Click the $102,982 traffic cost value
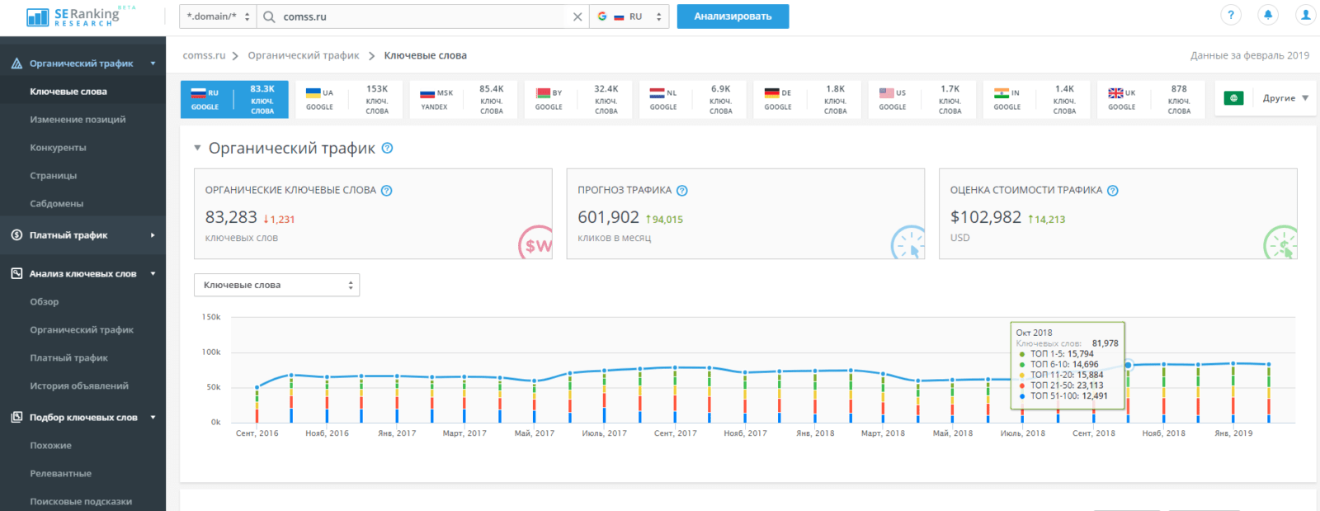This screenshot has width=1320, height=511. coord(986,217)
